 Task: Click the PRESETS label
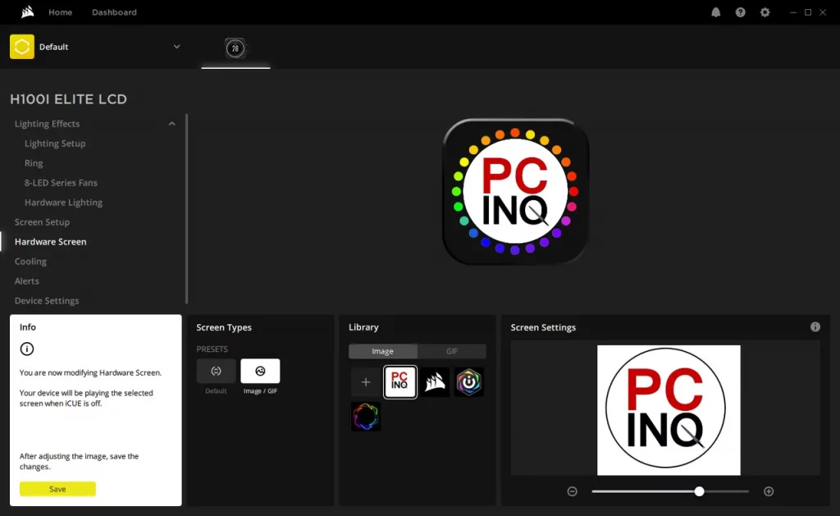pos(212,349)
